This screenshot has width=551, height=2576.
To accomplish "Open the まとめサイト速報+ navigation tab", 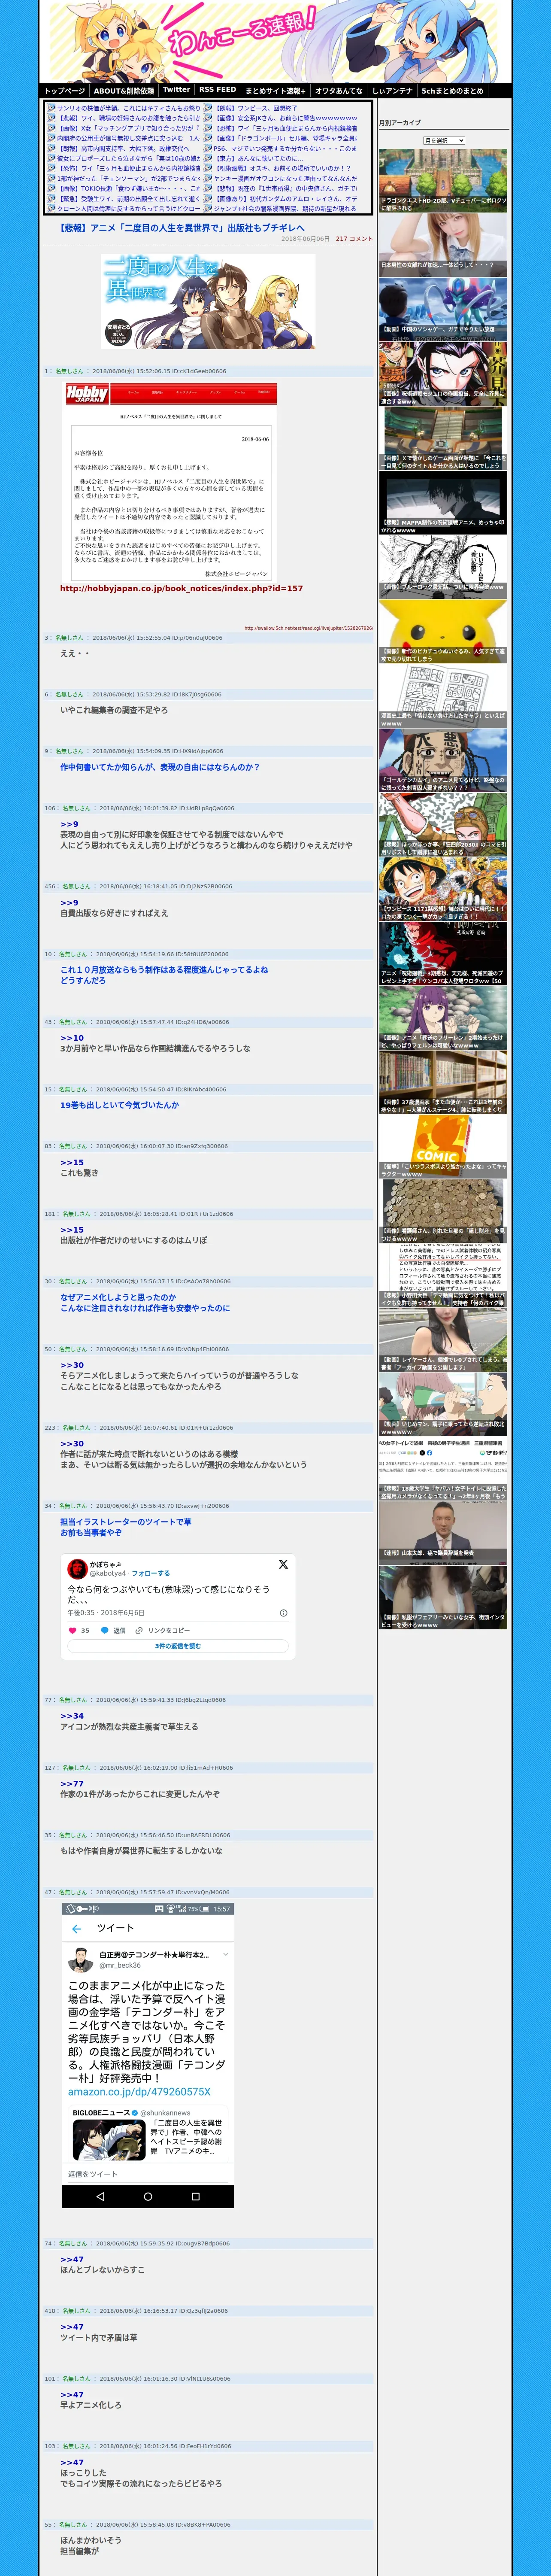I will point(275,90).
